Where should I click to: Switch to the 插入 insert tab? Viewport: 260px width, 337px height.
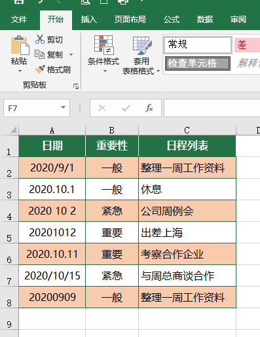point(89,20)
